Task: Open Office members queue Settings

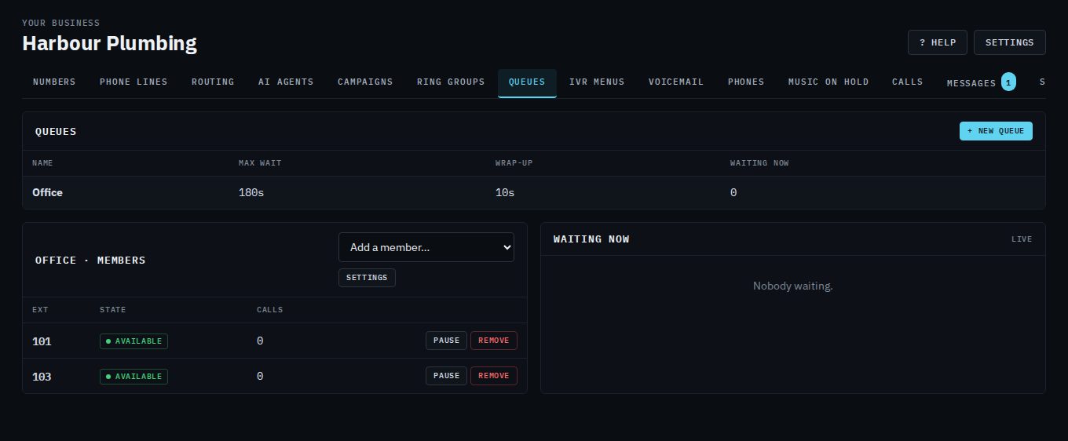Action: click(367, 278)
